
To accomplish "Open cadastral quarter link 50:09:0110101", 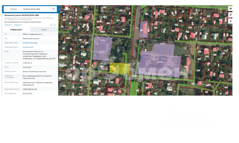I will point(28,47).
